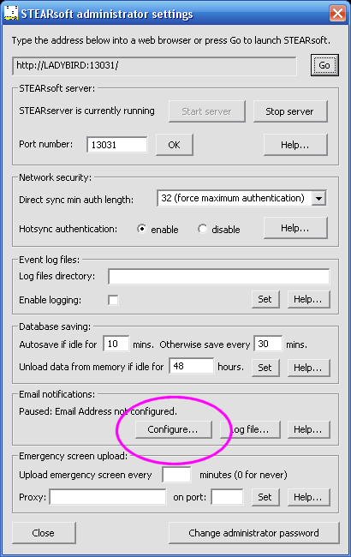This screenshot has height=557, width=351.
Task: Click the server address URL field
Action: tap(154, 66)
